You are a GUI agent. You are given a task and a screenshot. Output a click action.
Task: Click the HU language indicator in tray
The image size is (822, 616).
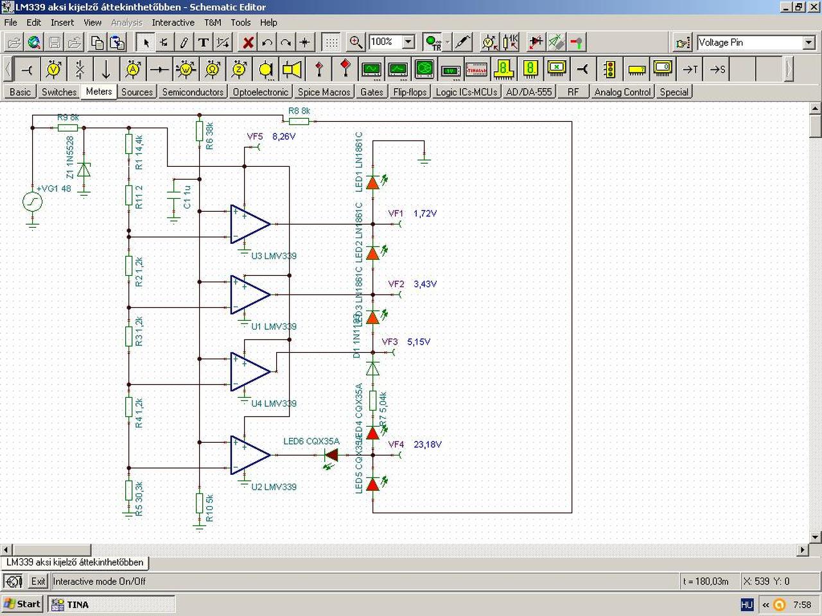[x=747, y=604]
